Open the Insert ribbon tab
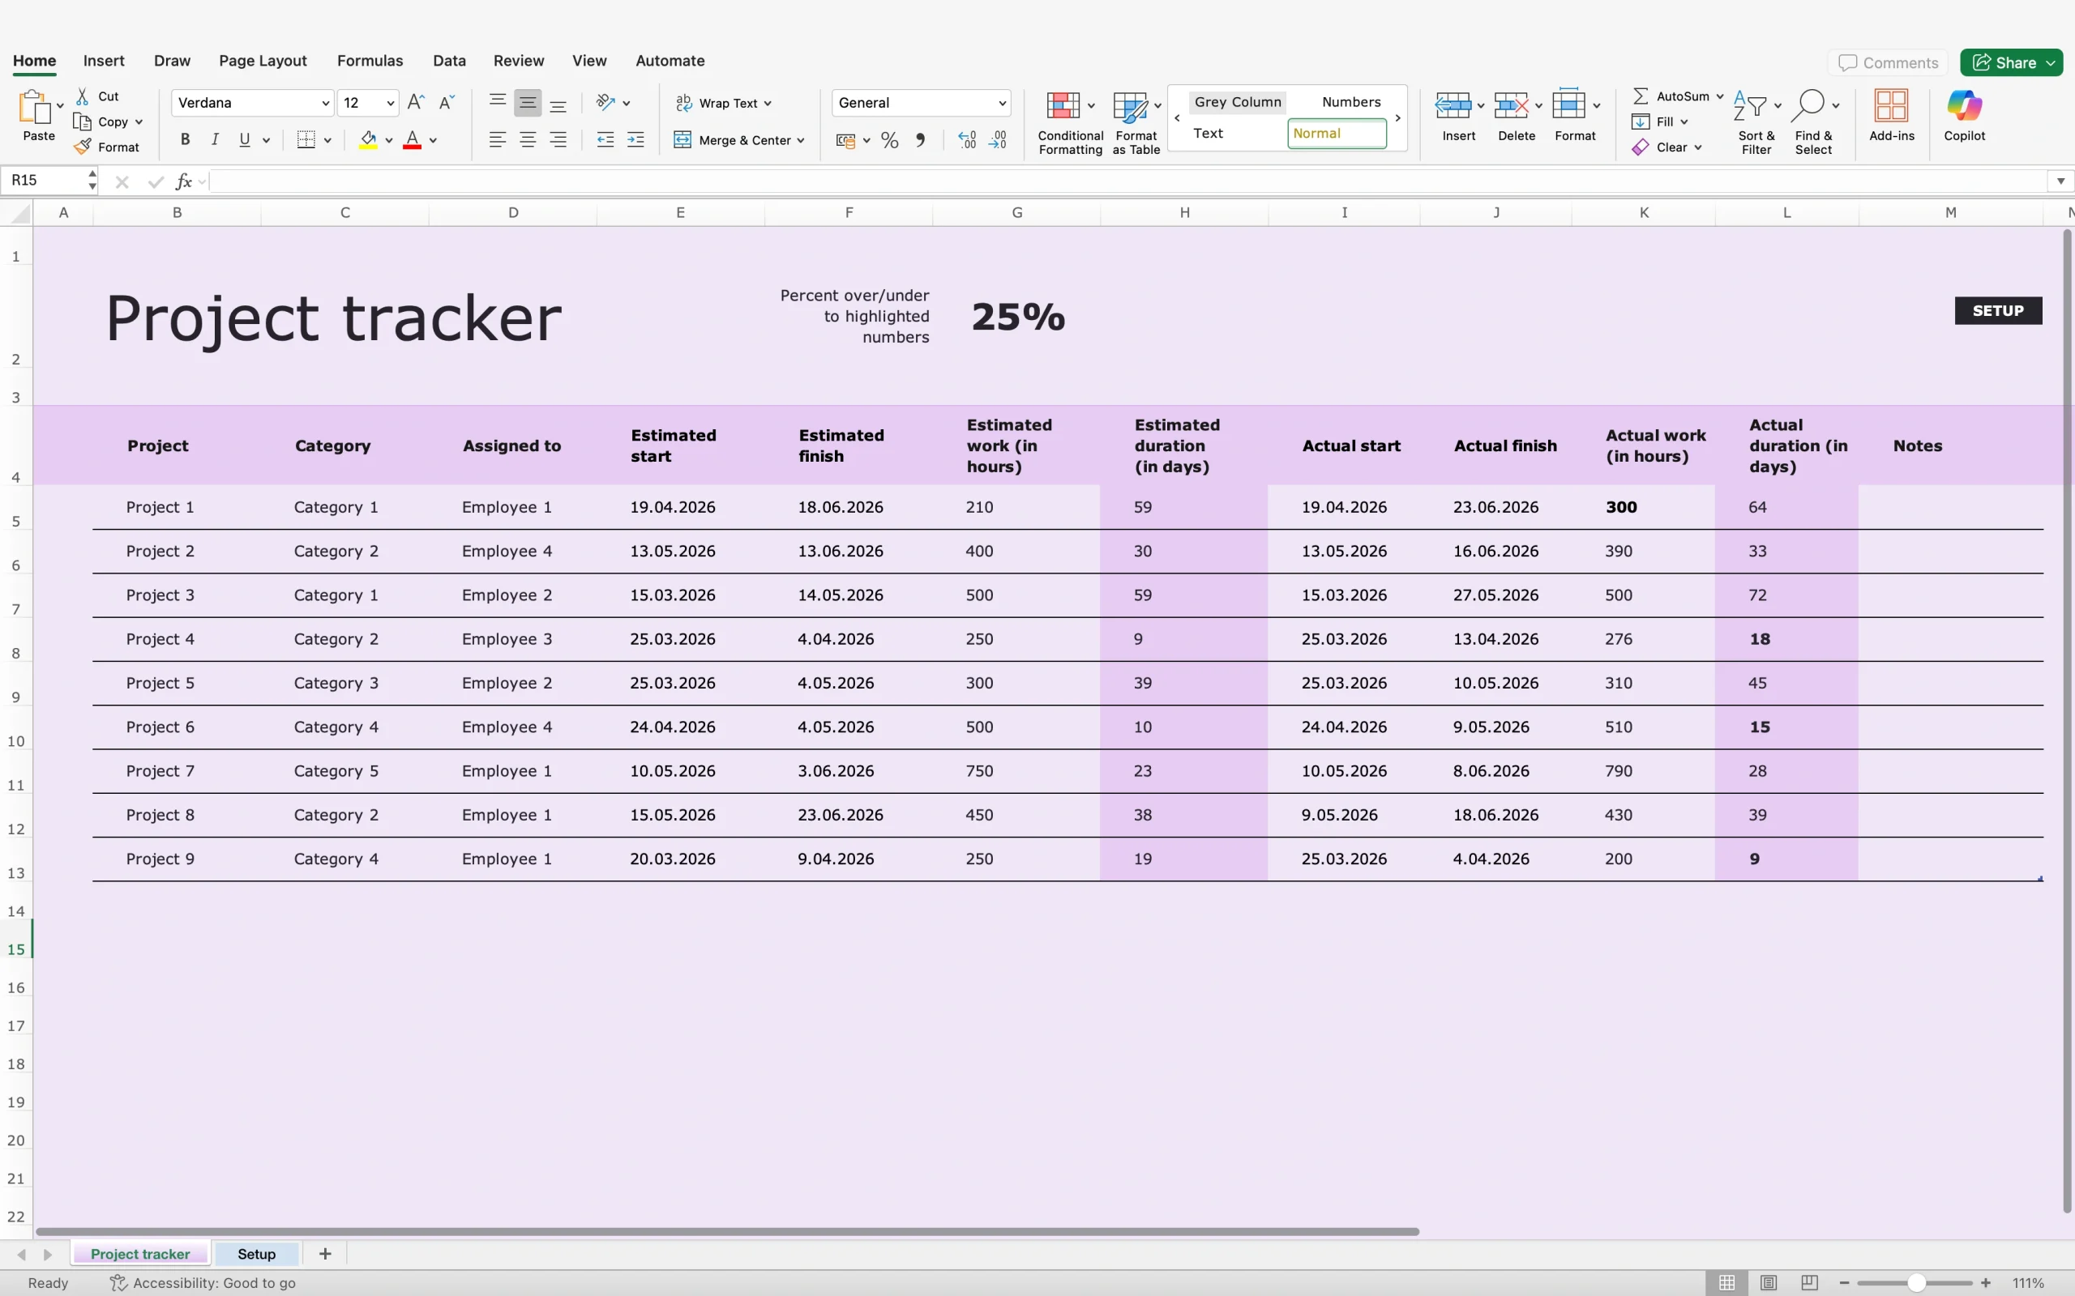2075x1296 pixels. 104,61
